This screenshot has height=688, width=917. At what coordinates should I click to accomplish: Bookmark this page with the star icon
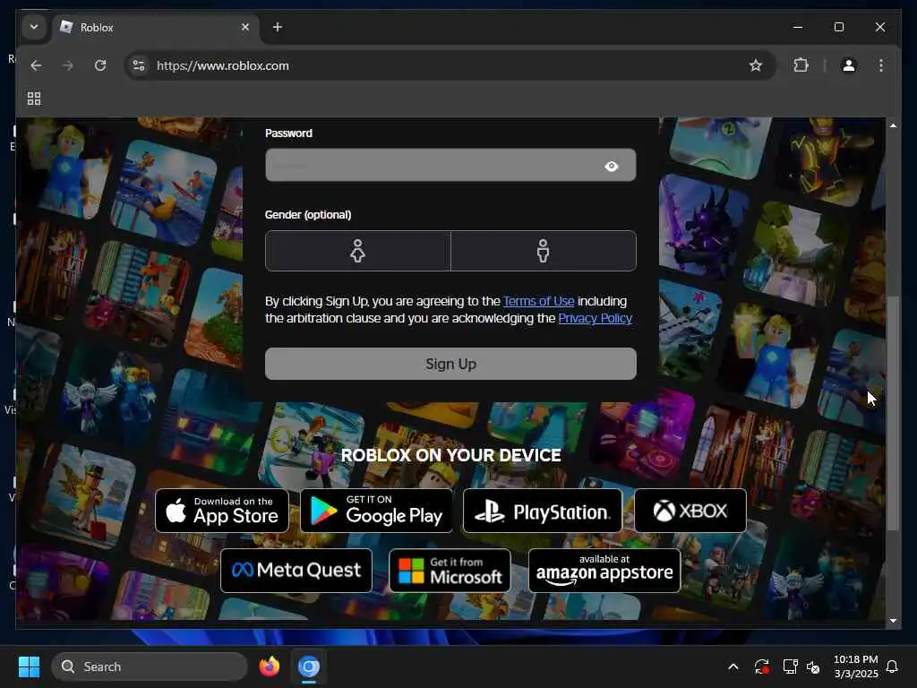tap(756, 65)
